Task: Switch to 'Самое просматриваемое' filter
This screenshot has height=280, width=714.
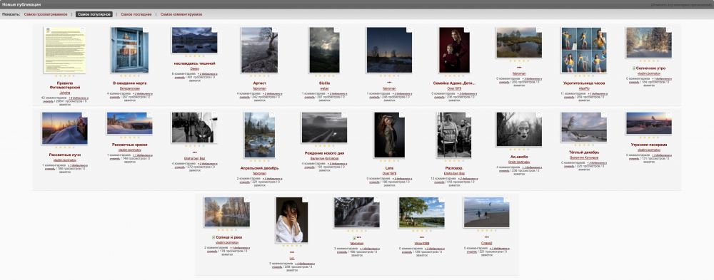Action: (x=46, y=14)
